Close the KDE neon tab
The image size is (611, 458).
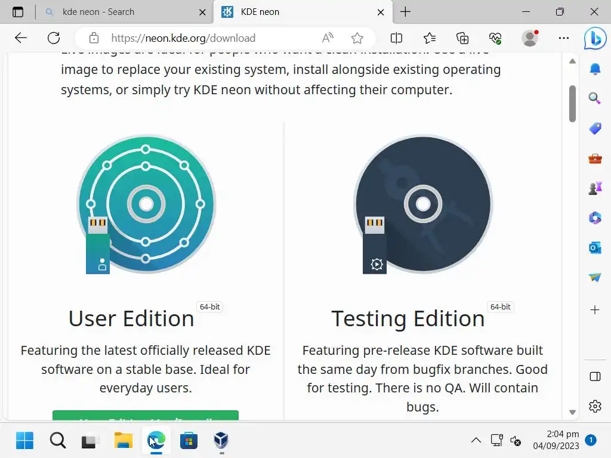(381, 12)
